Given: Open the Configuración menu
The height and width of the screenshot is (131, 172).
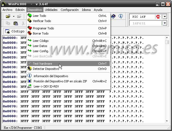Looking at the screenshot, I should 70,10.
